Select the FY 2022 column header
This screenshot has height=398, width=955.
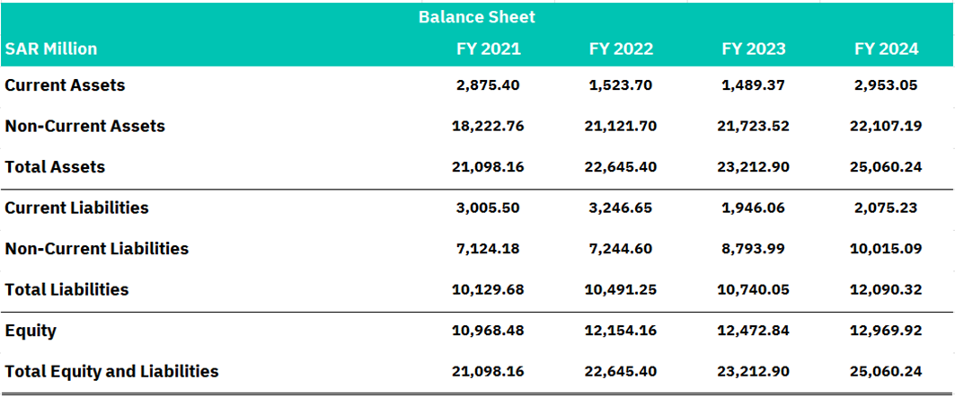(621, 49)
